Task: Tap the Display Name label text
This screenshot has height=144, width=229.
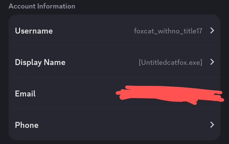Action: pos(40,62)
